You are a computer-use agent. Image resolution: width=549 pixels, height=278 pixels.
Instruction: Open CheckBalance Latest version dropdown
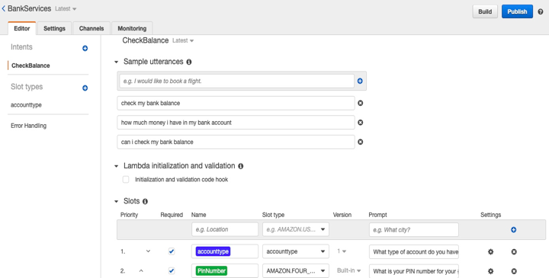click(183, 40)
